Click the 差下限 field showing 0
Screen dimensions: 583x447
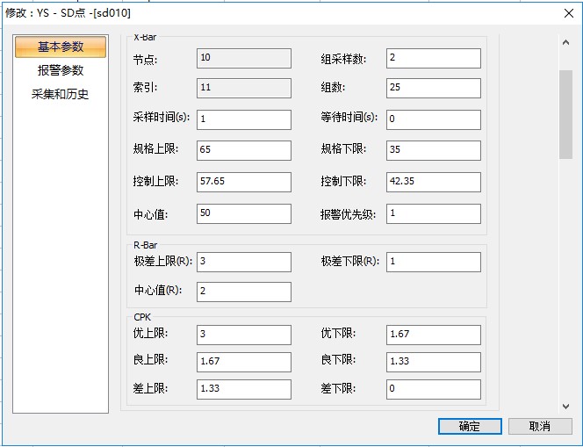(x=433, y=389)
